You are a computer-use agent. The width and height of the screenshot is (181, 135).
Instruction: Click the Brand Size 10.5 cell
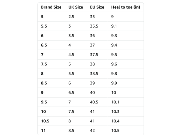pos(45,121)
